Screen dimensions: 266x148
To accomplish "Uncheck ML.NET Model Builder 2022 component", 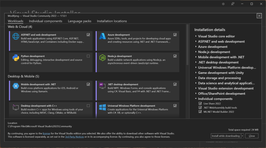I will coord(200,112).
